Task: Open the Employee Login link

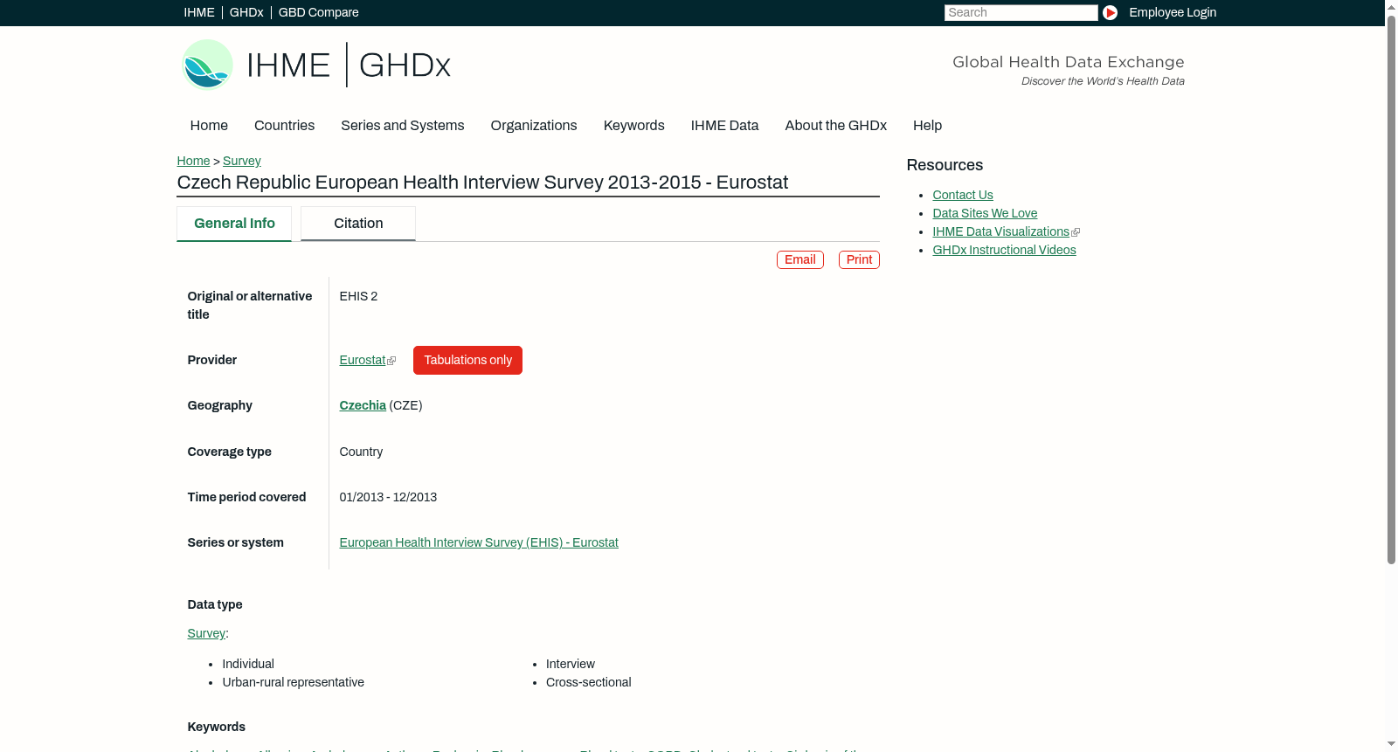Action: pyautogui.click(x=1173, y=12)
